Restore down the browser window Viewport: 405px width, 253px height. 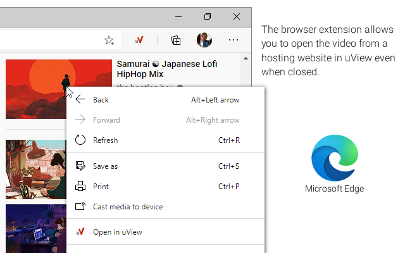(208, 16)
